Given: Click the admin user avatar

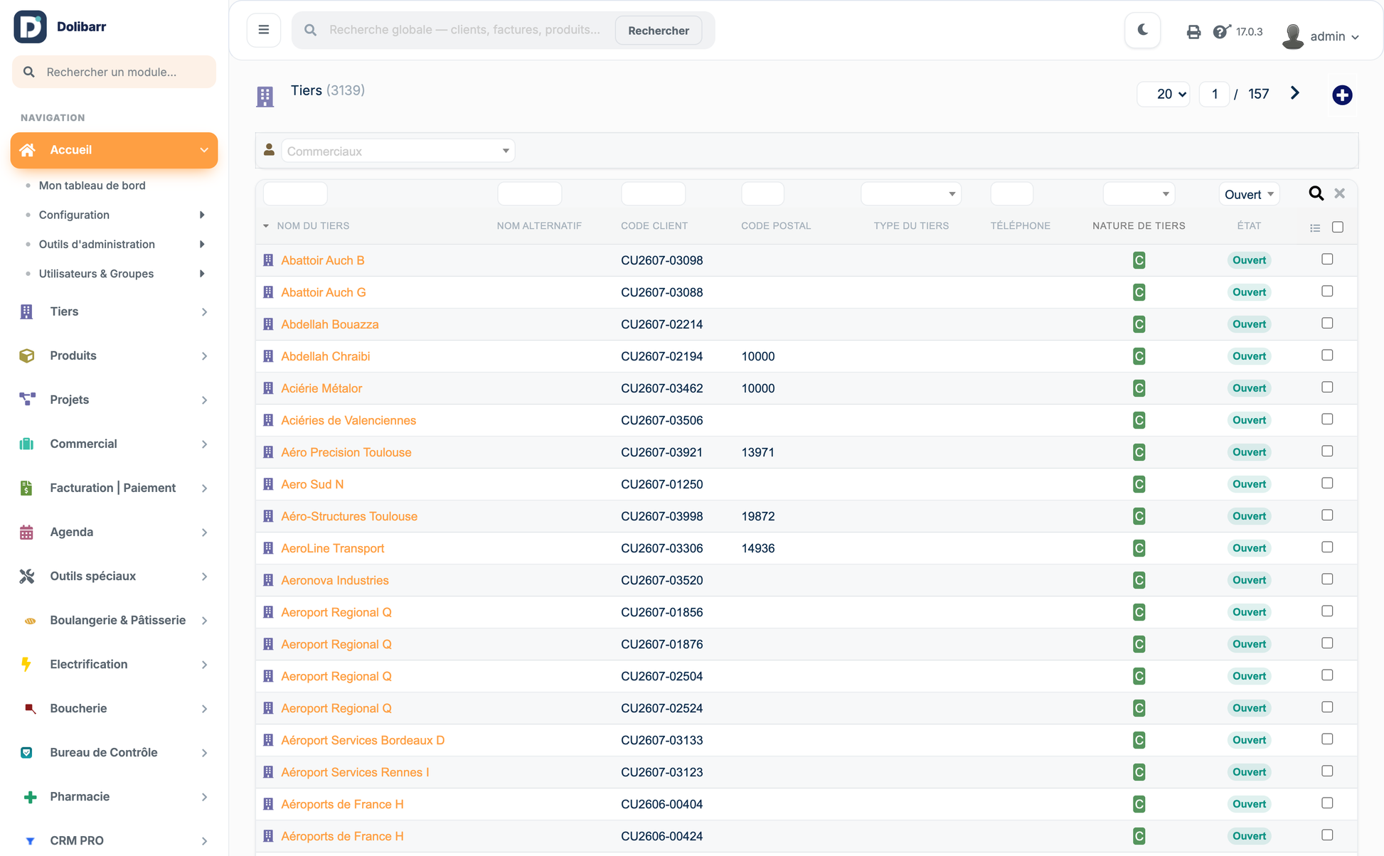Looking at the screenshot, I should tap(1293, 36).
